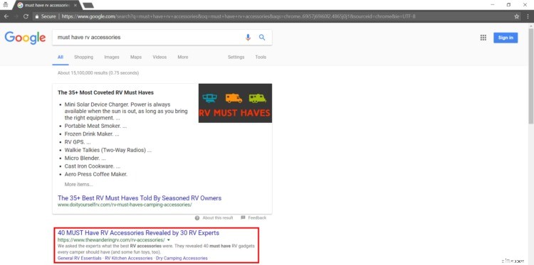The width and height of the screenshot is (534, 265).
Task: Open search Settings
Action: click(236, 57)
